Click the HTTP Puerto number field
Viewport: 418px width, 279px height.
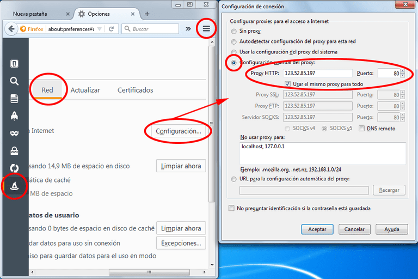(389, 73)
